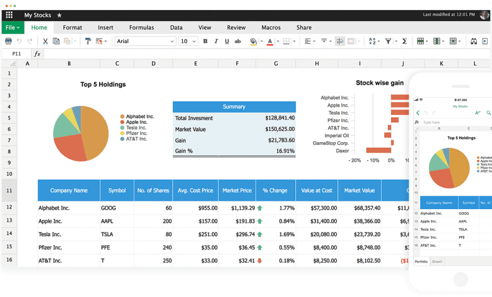
Task: Copy the selected cells
Action: [56, 41]
